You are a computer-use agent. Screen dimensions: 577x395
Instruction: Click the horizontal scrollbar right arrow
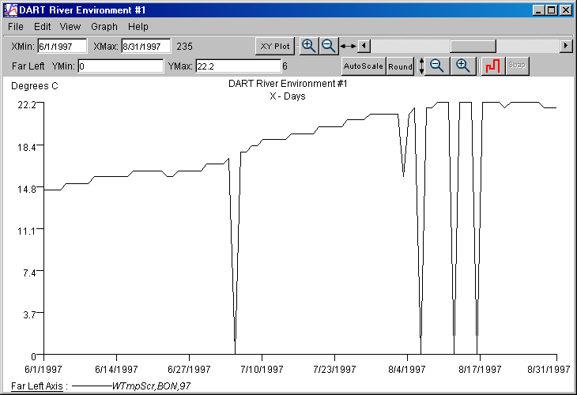click(566, 46)
